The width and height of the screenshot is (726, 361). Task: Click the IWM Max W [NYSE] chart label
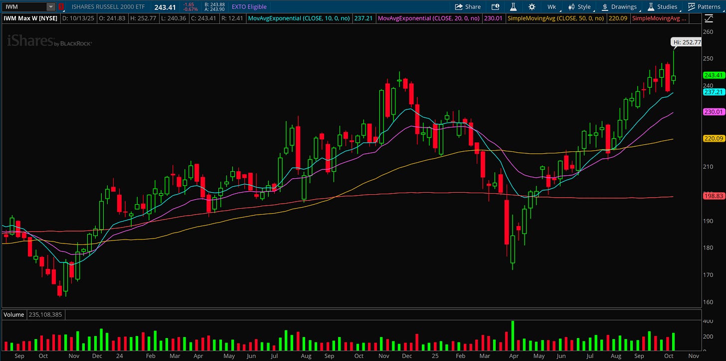[30, 18]
